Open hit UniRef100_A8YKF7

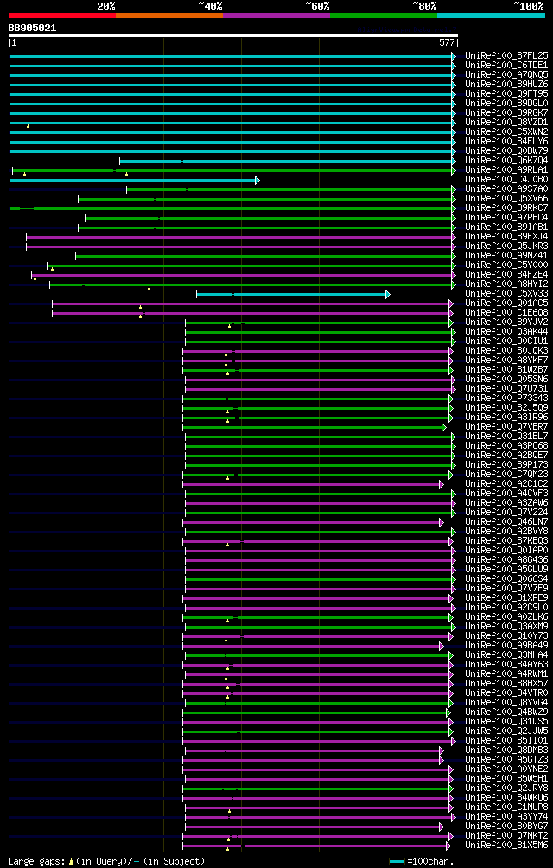(x=506, y=361)
